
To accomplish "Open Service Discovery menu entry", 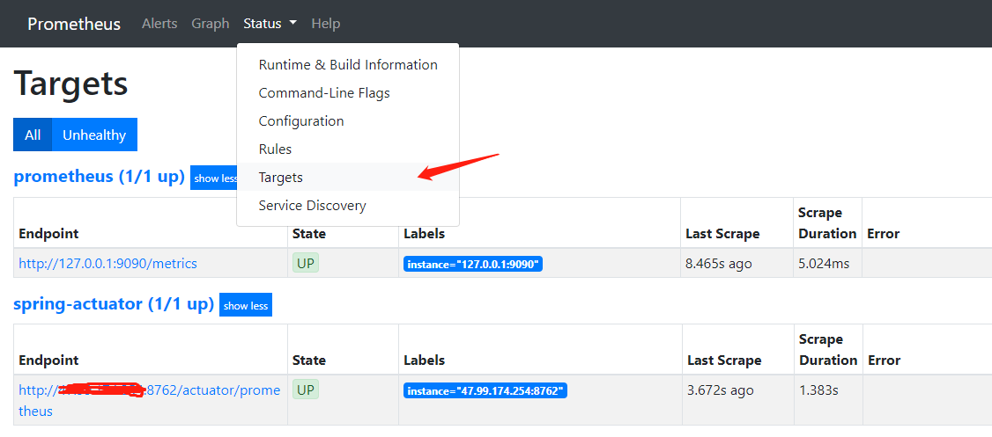I will click(x=348, y=206).
